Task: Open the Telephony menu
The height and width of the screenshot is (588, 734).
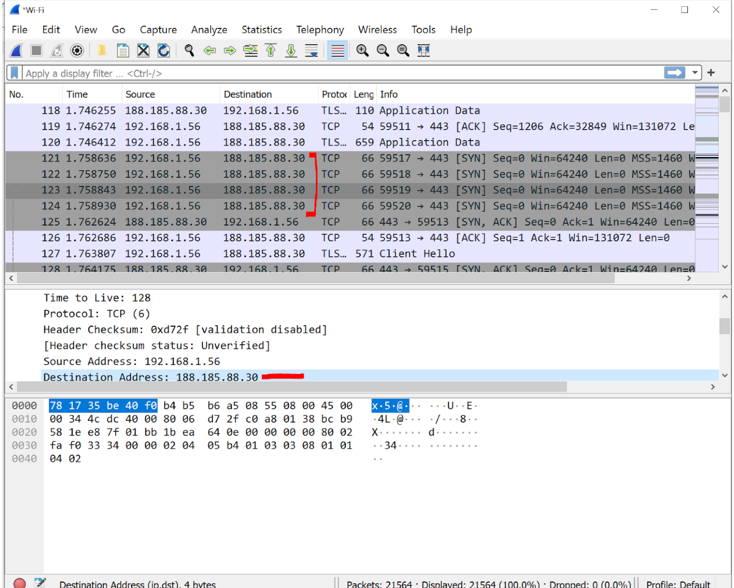Action: 320,30
